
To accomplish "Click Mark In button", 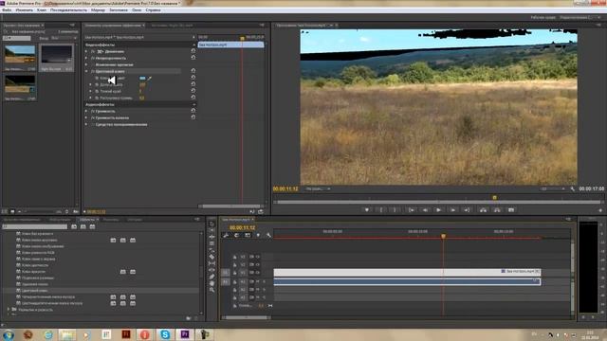I will (x=381, y=210).
